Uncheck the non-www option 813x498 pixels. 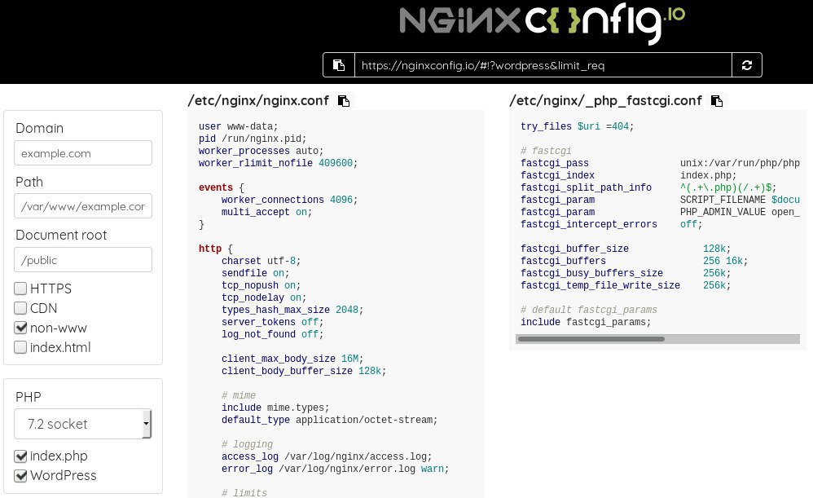20,328
